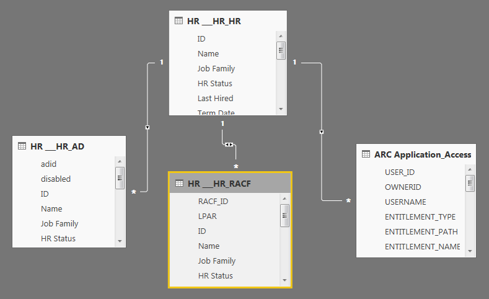This screenshot has height=299, width=489.
Task: Click scroll up arrow in HR__HR_AD table
Action: (120, 161)
